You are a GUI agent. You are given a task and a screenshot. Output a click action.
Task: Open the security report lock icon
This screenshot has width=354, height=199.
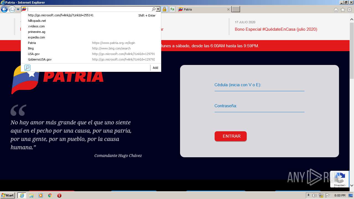click(164, 9)
